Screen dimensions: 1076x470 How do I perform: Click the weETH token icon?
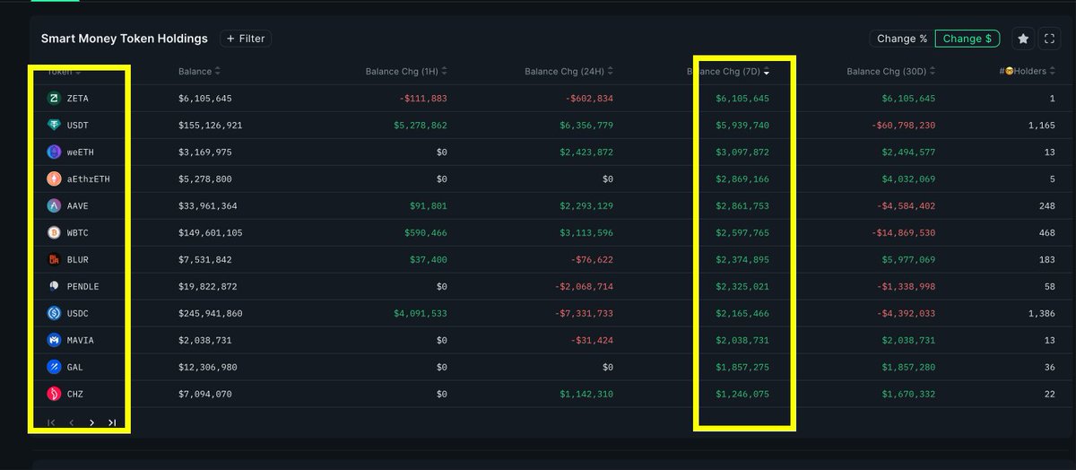53,152
